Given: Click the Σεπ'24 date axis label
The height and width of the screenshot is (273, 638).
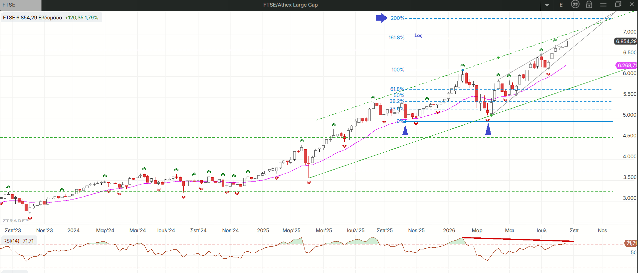Looking at the screenshot, I should point(198,230).
